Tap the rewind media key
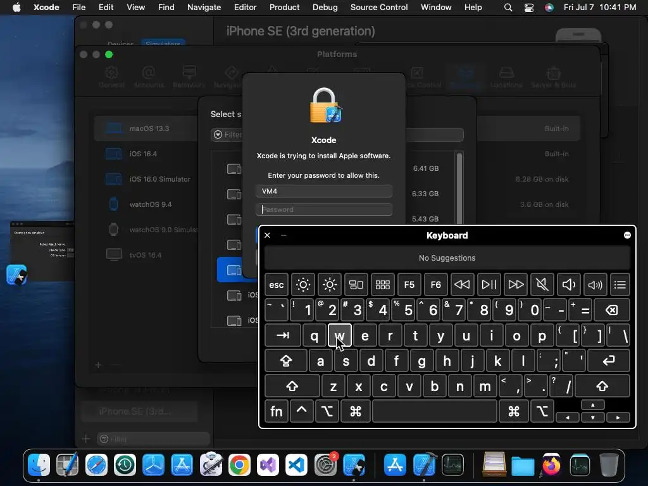Viewport: 648px width, 486px height. [x=462, y=285]
